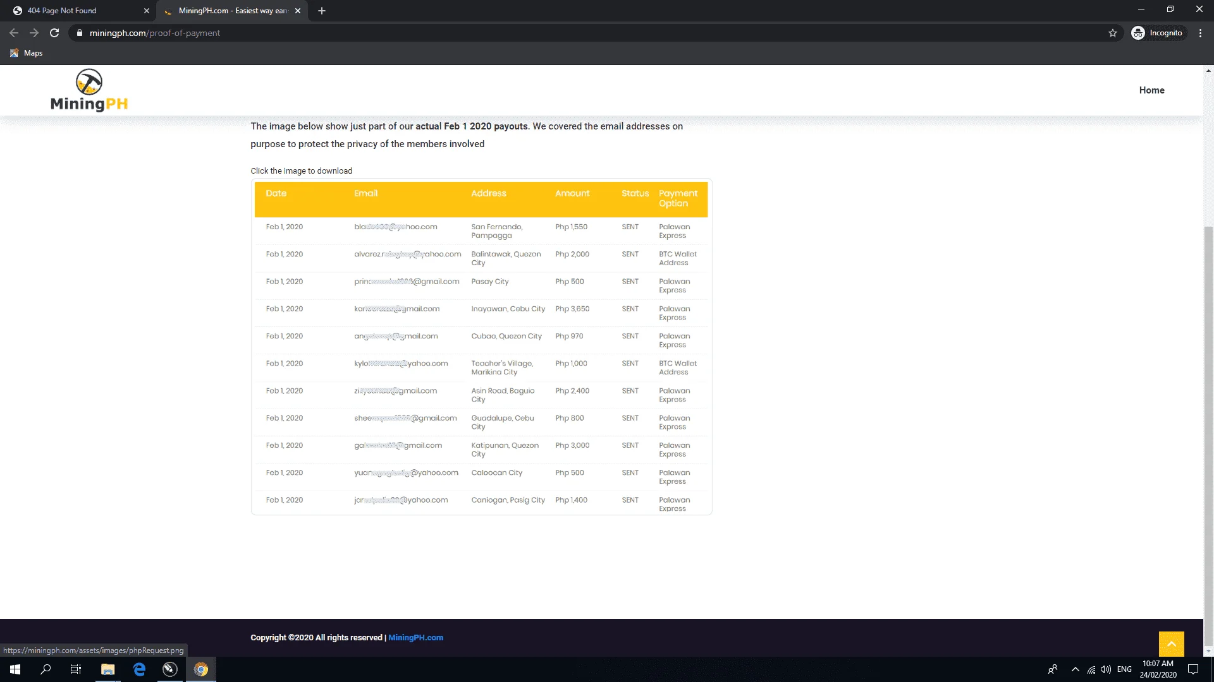
Task: Open the clock and calendar flyout
Action: (x=1158, y=669)
